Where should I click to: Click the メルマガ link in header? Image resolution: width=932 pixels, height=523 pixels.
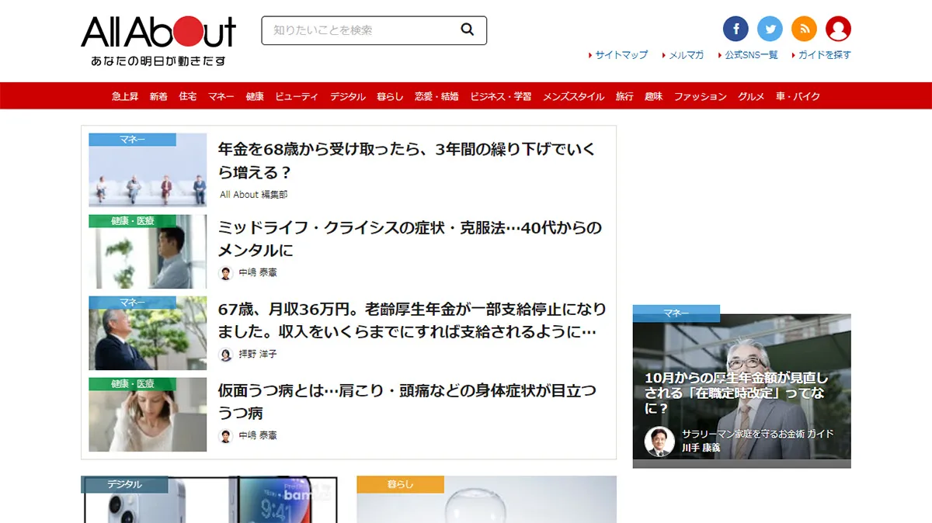click(687, 55)
